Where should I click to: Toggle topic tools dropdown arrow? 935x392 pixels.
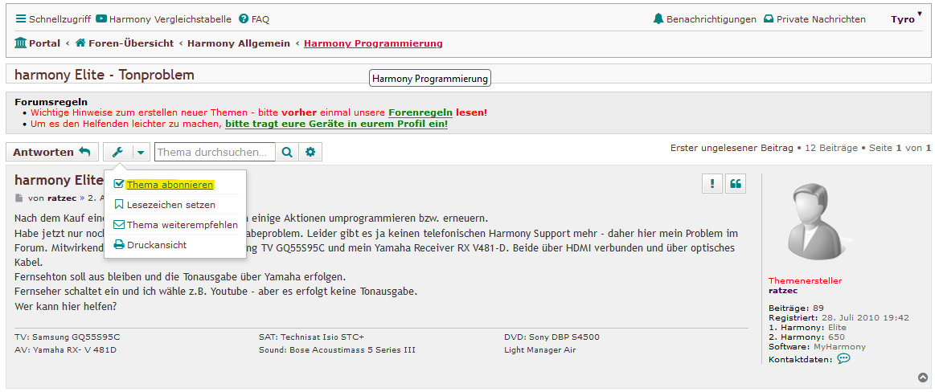(x=141, y=152)
